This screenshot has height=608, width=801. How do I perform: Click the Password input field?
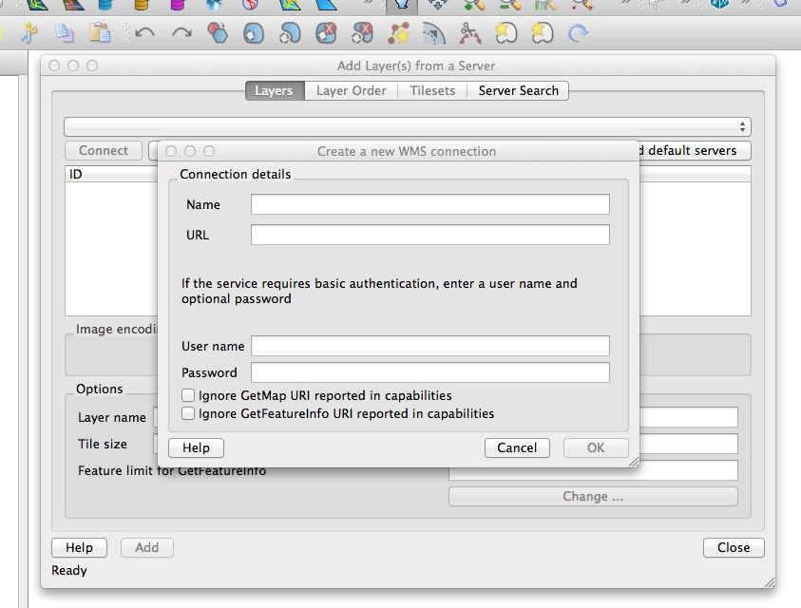coord(430,372)
